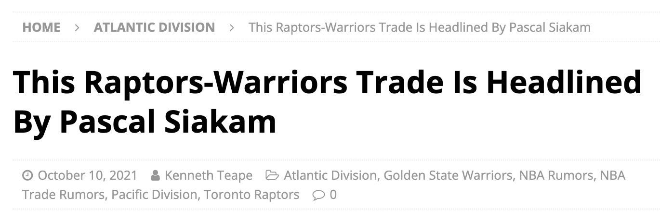Screen dimensions: 660x222
Task: Click the current page title in the breadcrumb
Action: (419, 27)
